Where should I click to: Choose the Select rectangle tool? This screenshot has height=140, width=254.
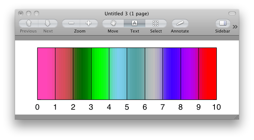[x=156, y=23]
